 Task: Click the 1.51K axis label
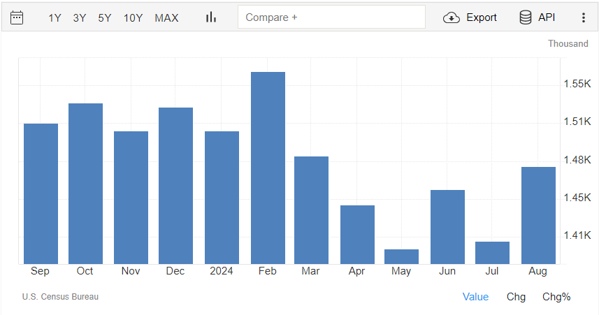pos(577,122)
